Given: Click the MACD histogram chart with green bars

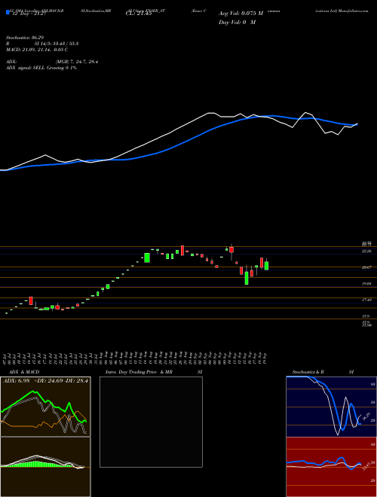Looking at the screenshot, I should click(45, 467).
